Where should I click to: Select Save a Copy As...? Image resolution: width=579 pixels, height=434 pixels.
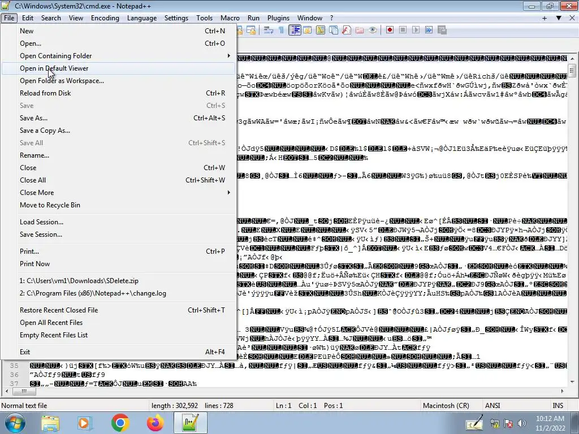click(118, 131)
